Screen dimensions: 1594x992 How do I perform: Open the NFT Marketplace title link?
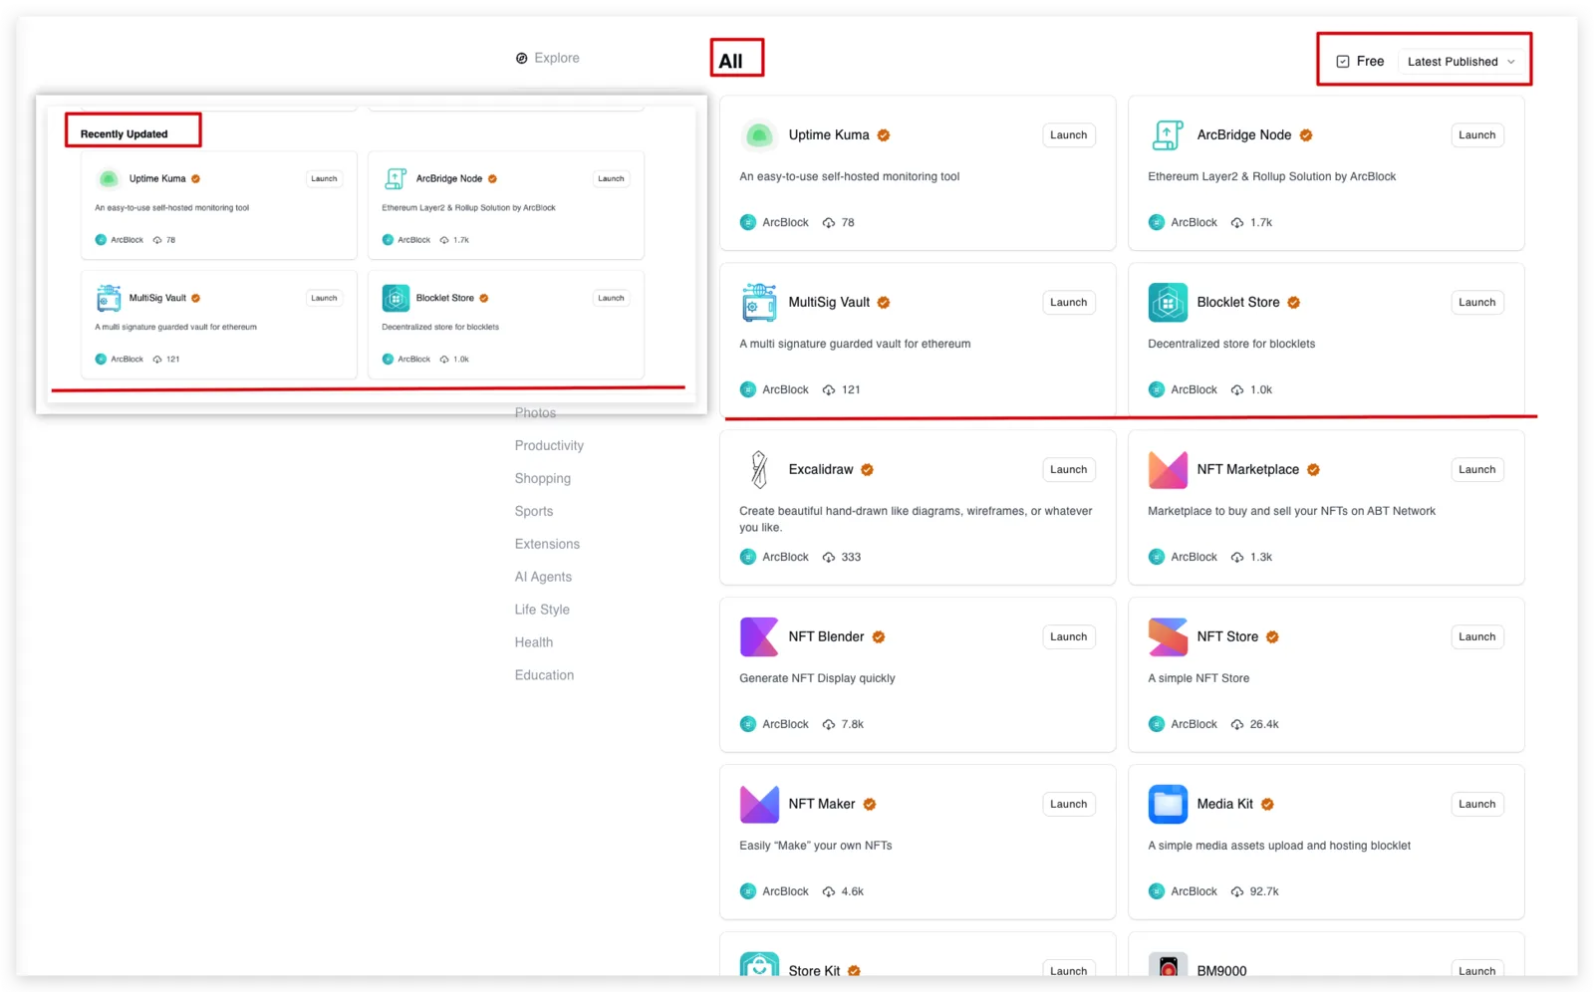[1248, 470]
